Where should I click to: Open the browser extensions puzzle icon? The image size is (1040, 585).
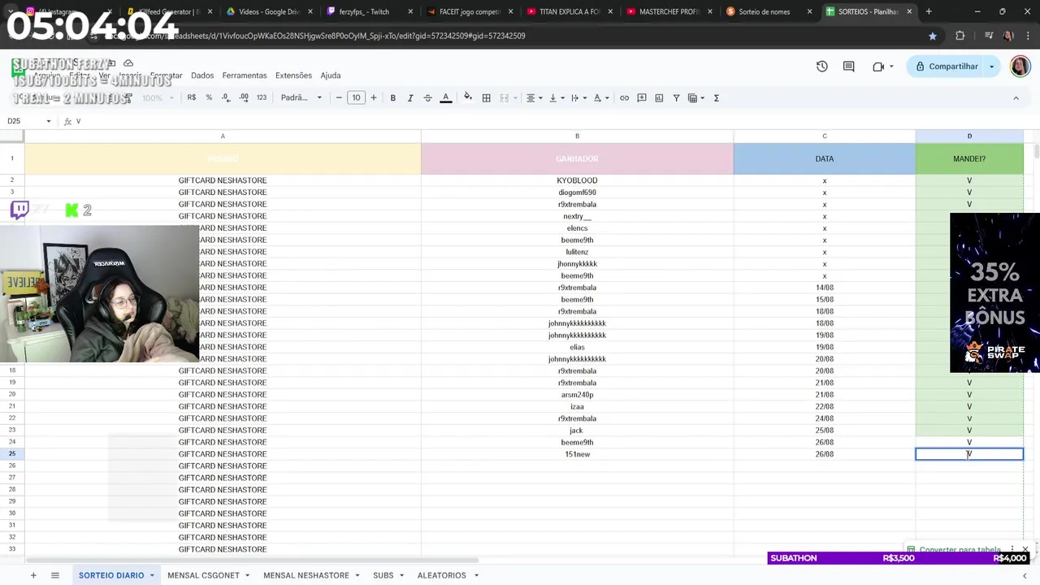tap(960, 36)
